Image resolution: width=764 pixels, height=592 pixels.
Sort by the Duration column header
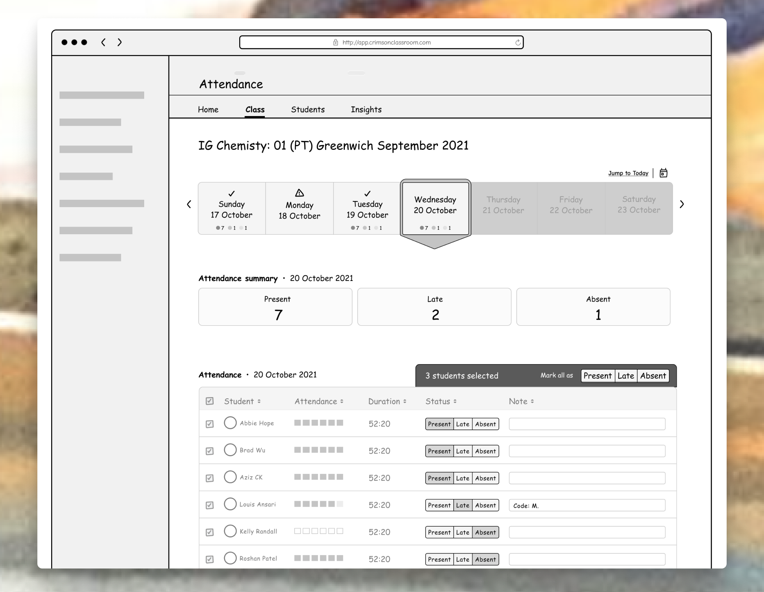[x=387, y=401]
